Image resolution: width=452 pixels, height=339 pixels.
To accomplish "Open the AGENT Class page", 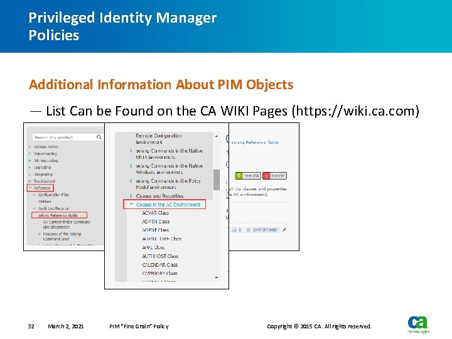I will (x=156, y=230).
